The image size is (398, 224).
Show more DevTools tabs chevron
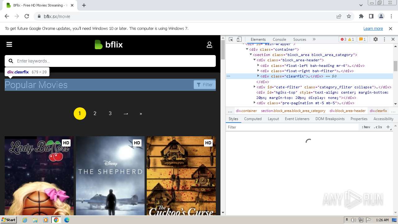point(314,39)
